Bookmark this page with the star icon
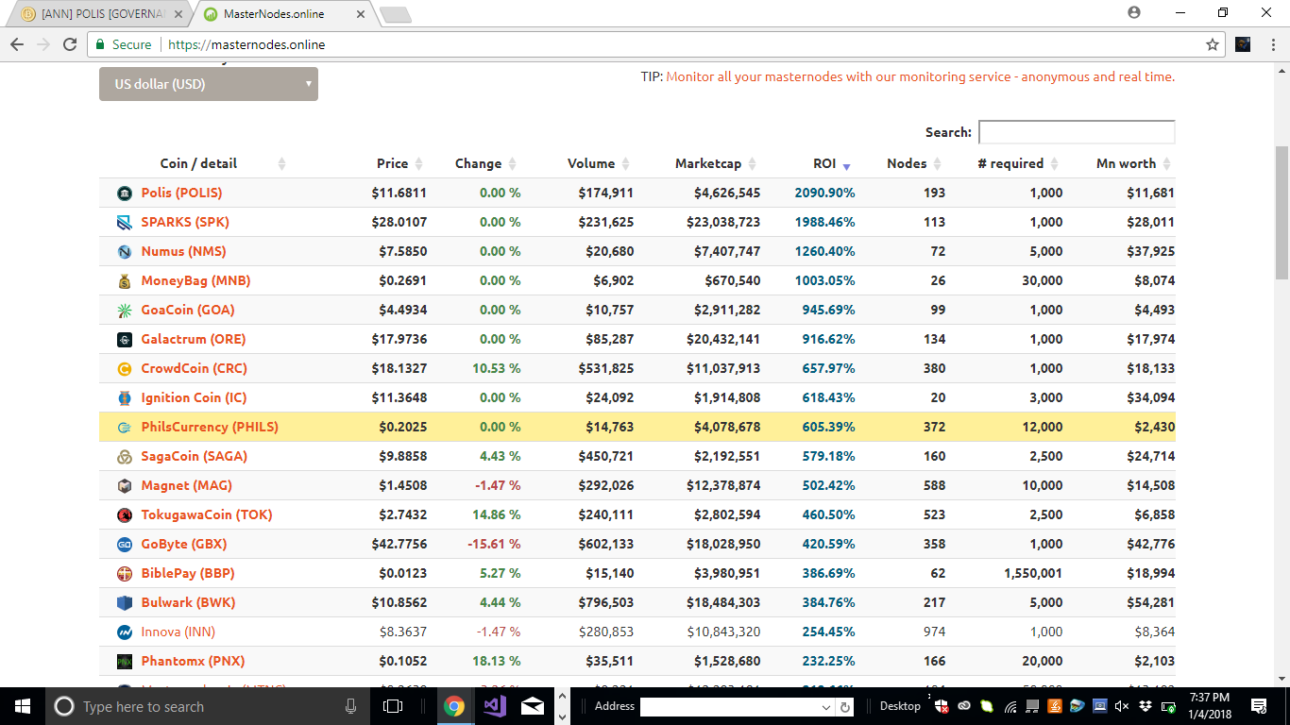Screen dimensions: 1290x725 point(1213,44)
